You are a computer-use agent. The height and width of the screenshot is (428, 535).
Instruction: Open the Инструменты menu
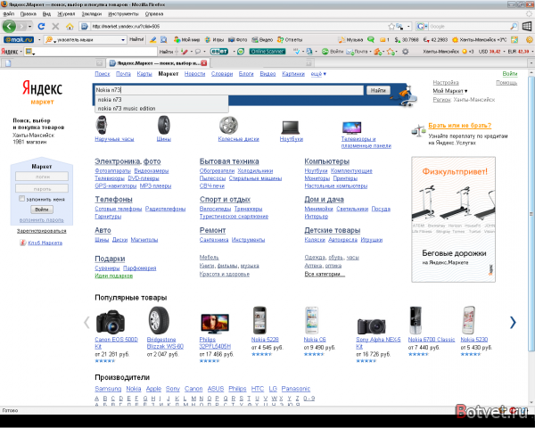(x=124, y=14)
